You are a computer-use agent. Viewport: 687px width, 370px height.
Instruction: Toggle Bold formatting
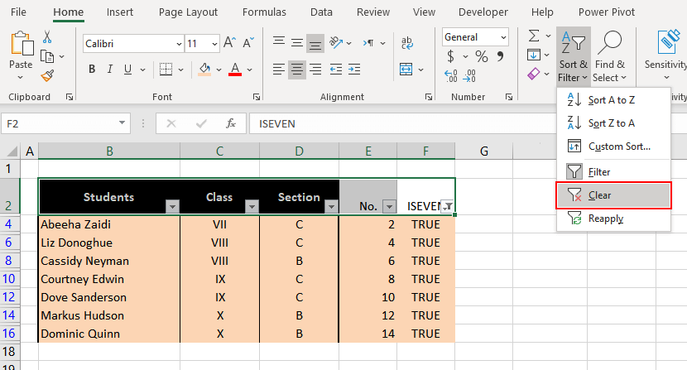click(92, 70)
